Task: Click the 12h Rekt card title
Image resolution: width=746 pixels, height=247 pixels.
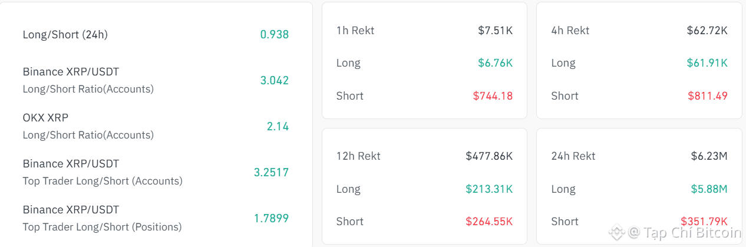Action: (358, 156)
